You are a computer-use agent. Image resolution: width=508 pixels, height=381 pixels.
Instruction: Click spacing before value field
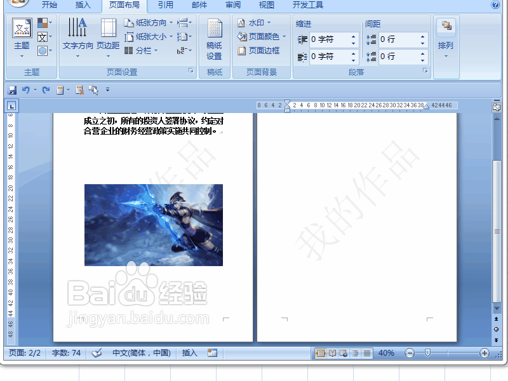point(399,39)
